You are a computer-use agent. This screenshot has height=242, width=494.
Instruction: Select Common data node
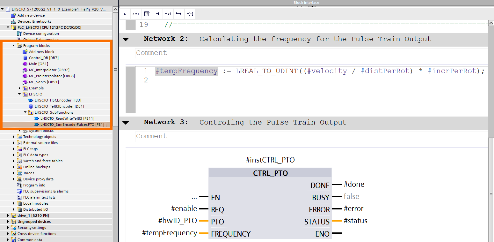click(30, 240)
